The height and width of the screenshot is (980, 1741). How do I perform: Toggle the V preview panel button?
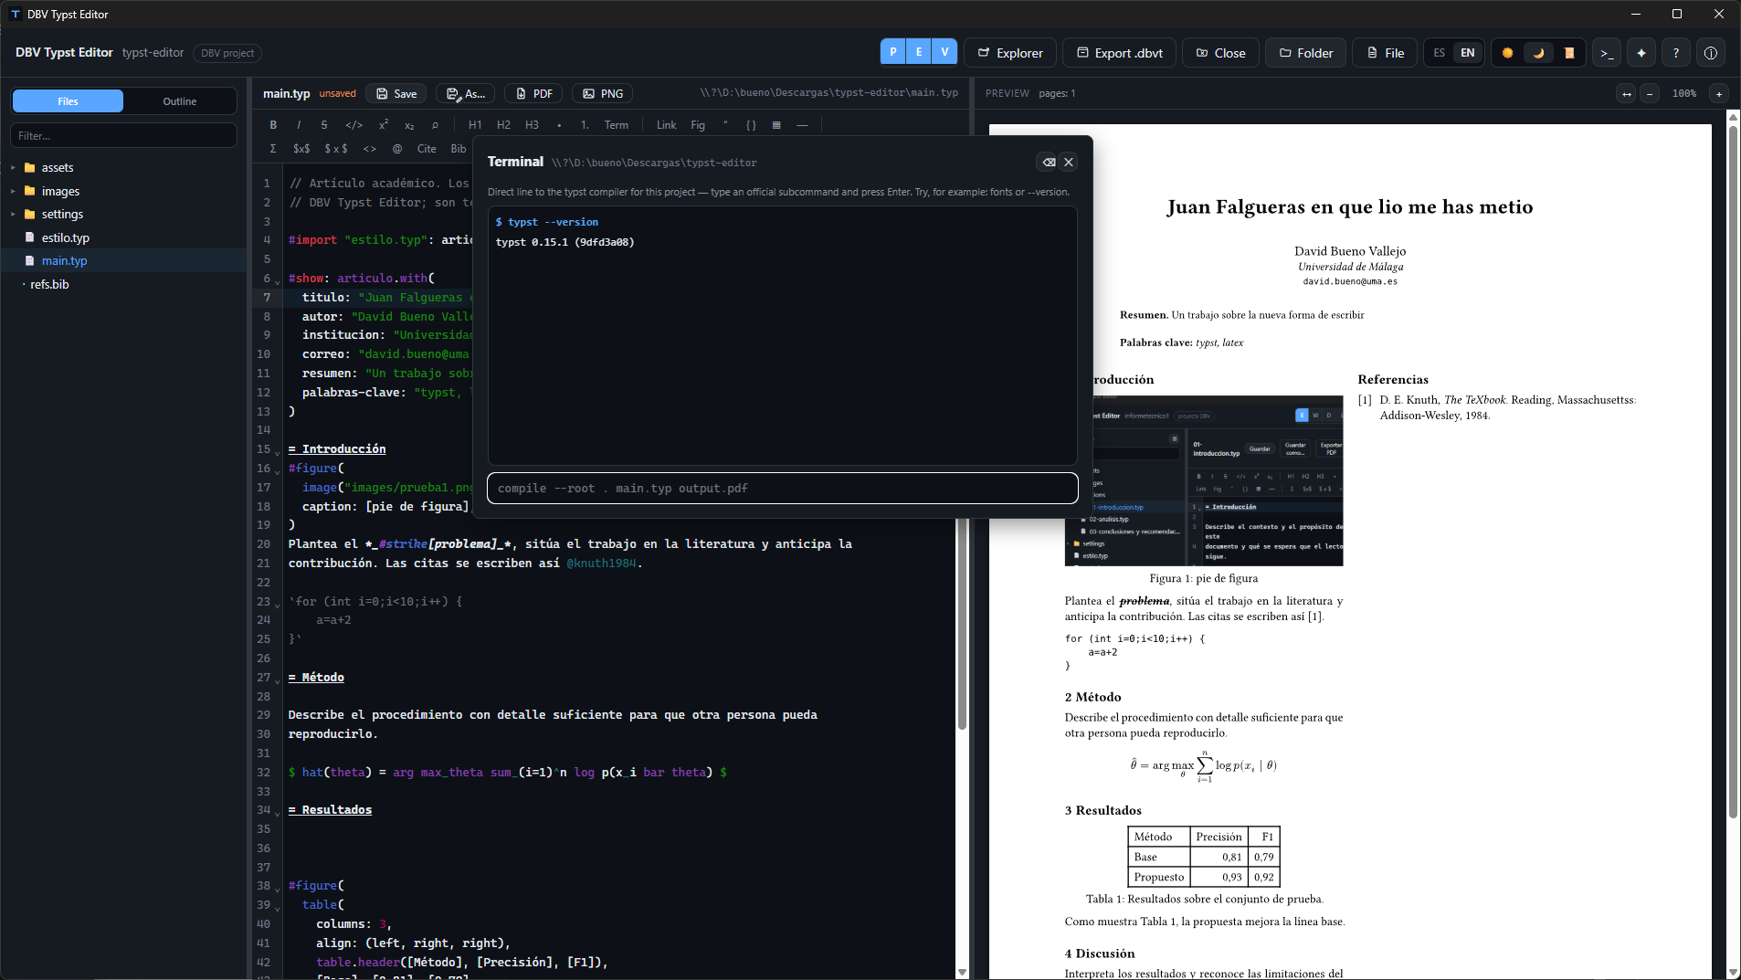click(x=944, y=52)
